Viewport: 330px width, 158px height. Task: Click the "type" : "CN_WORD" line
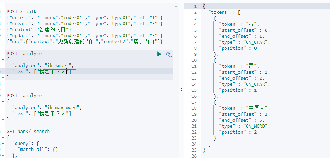244,126
